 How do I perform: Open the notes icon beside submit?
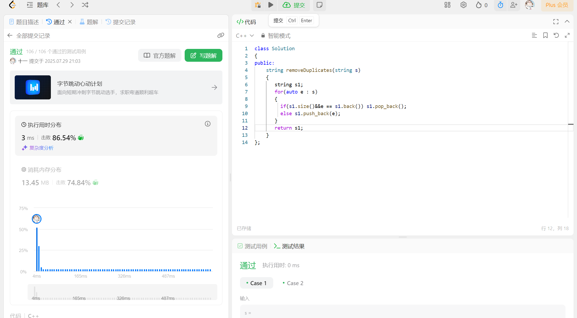tap(319, 5)
